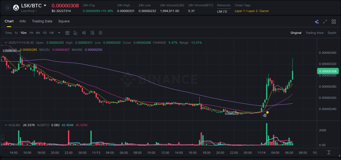
Task: Open the Square tab
Action: pyautogui.click(x=64, y=21)
